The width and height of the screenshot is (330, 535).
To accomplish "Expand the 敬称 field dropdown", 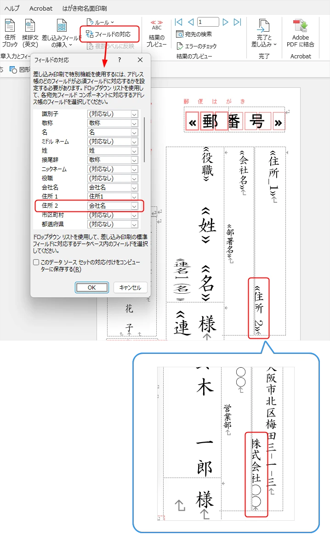I will click(134, 123).
